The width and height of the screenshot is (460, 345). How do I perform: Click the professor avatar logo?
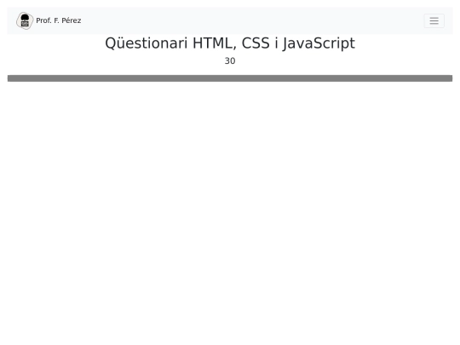25,20
